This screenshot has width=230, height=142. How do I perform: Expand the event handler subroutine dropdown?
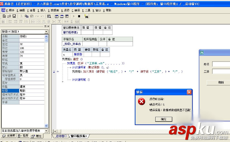(x=46, y=131)
